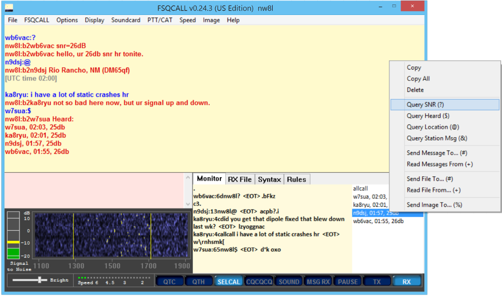
Task: Choose Copy from the context menu
Action: click(445, 67)
